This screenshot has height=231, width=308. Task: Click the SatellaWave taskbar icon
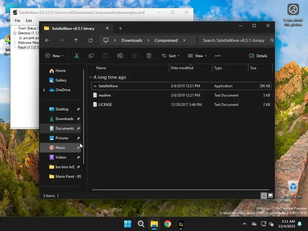point(181,224)
